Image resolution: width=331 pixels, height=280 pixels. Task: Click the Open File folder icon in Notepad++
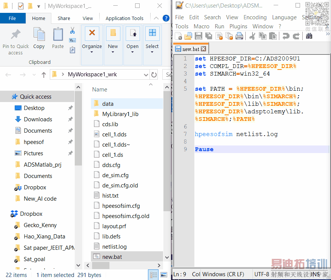[188, 36]
